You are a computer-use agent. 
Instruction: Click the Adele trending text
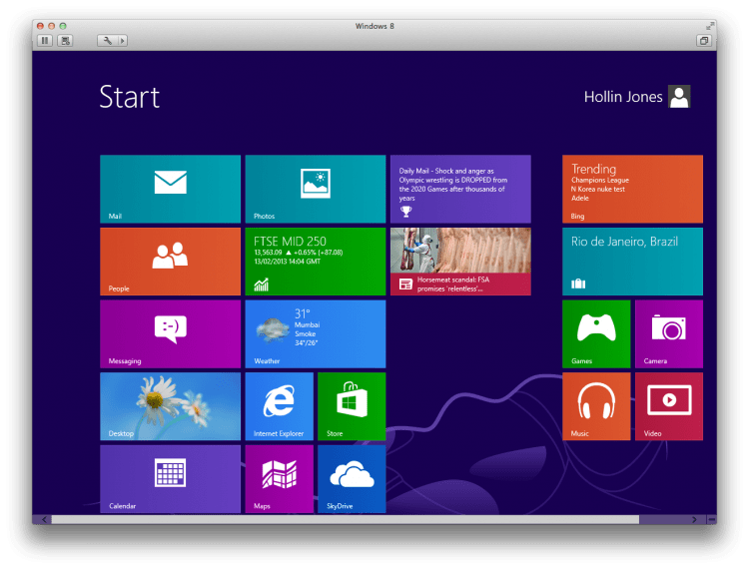click(580, 198)
